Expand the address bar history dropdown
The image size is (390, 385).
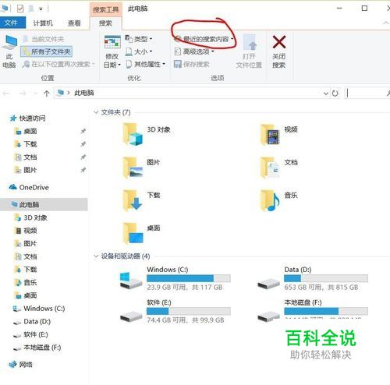tap(326, 94)
